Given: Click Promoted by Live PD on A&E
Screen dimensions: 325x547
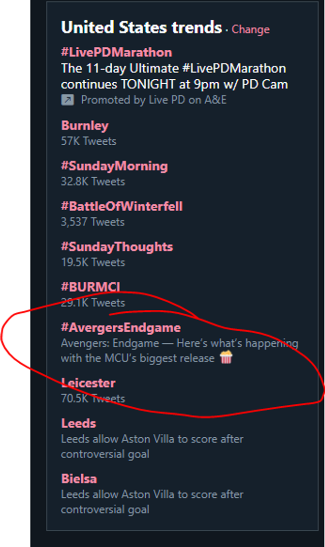Looking at the screenshot, I should click(x=154, y=100).
